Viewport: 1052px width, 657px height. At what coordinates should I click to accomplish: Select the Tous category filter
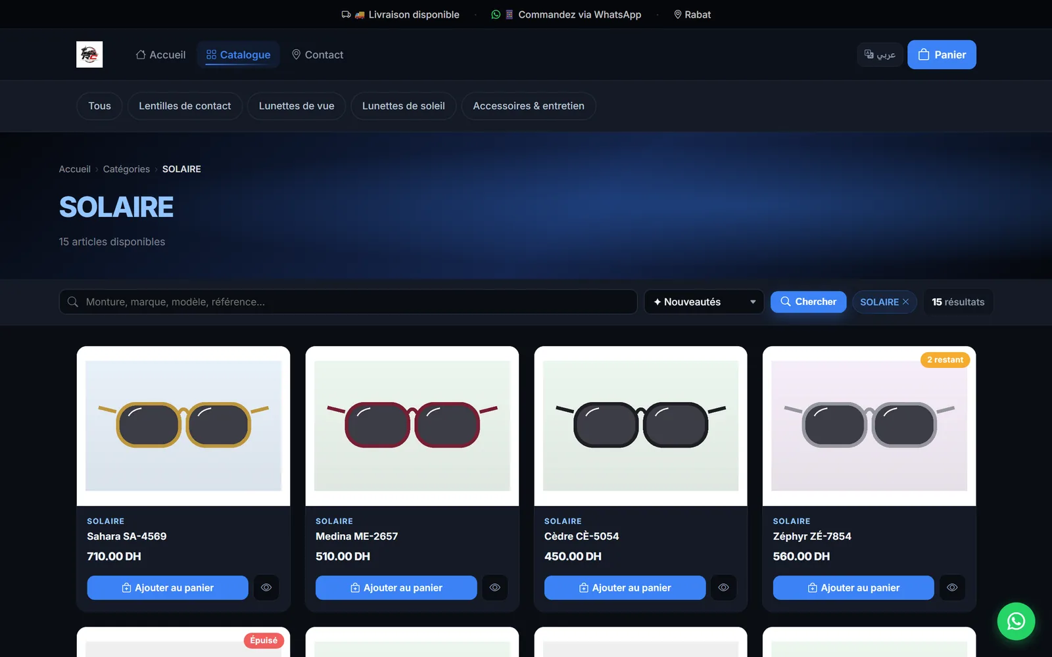[99, 106]
